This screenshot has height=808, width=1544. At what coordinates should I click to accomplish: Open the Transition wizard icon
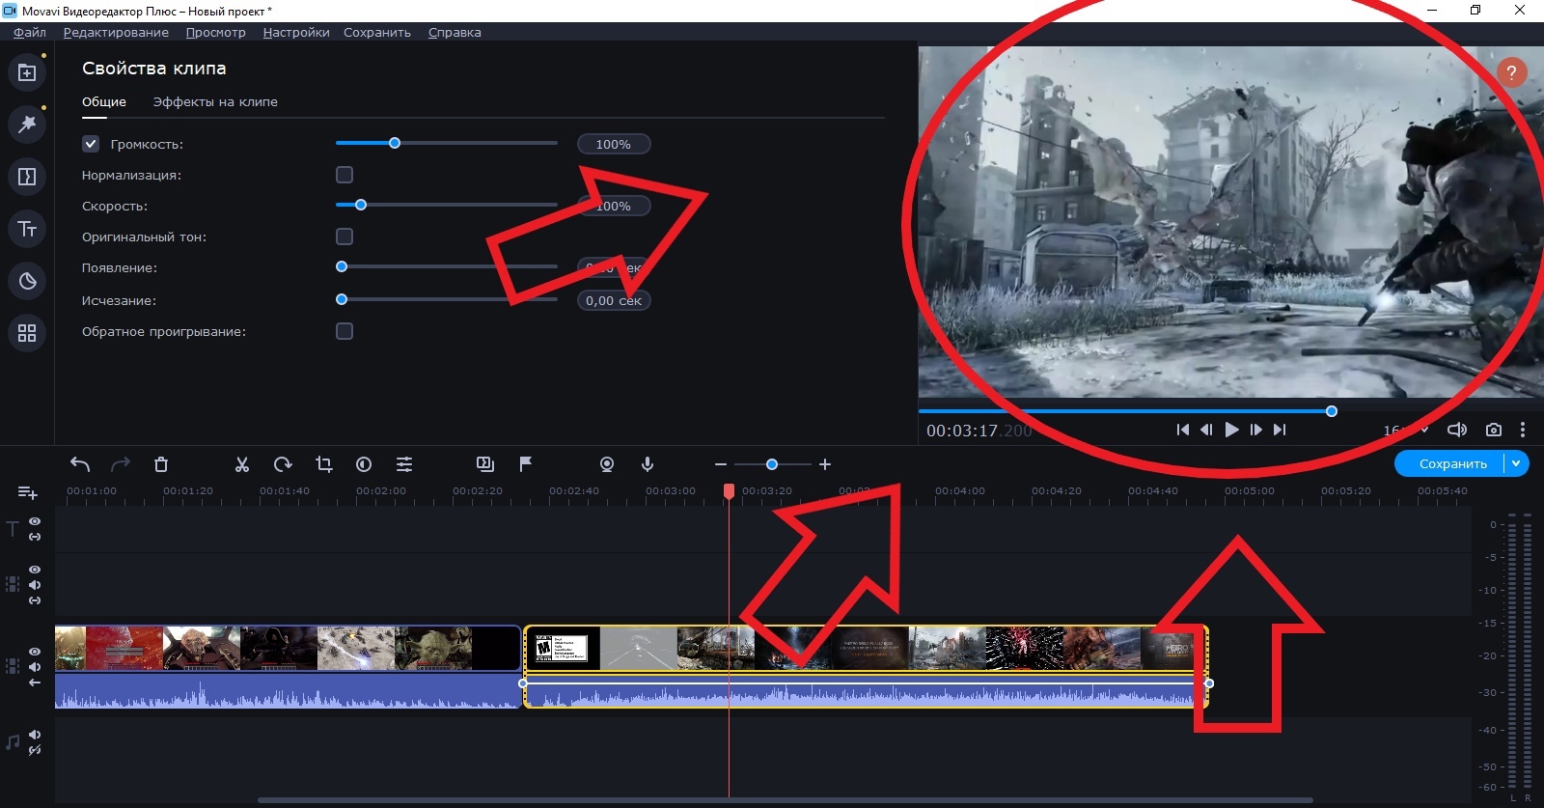point(485,464)
